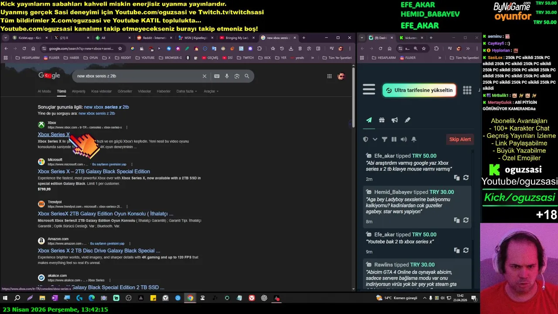Viewport: 558px width, 314px height.
Task: Select the megaphone tab in dashboard
Action: (395, 120)
